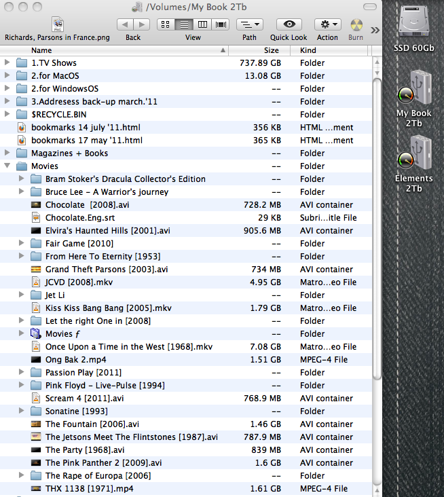Select Let the right One in [2008] name
The height and width of the screenshot is (497, 444).
click(98, 320)
